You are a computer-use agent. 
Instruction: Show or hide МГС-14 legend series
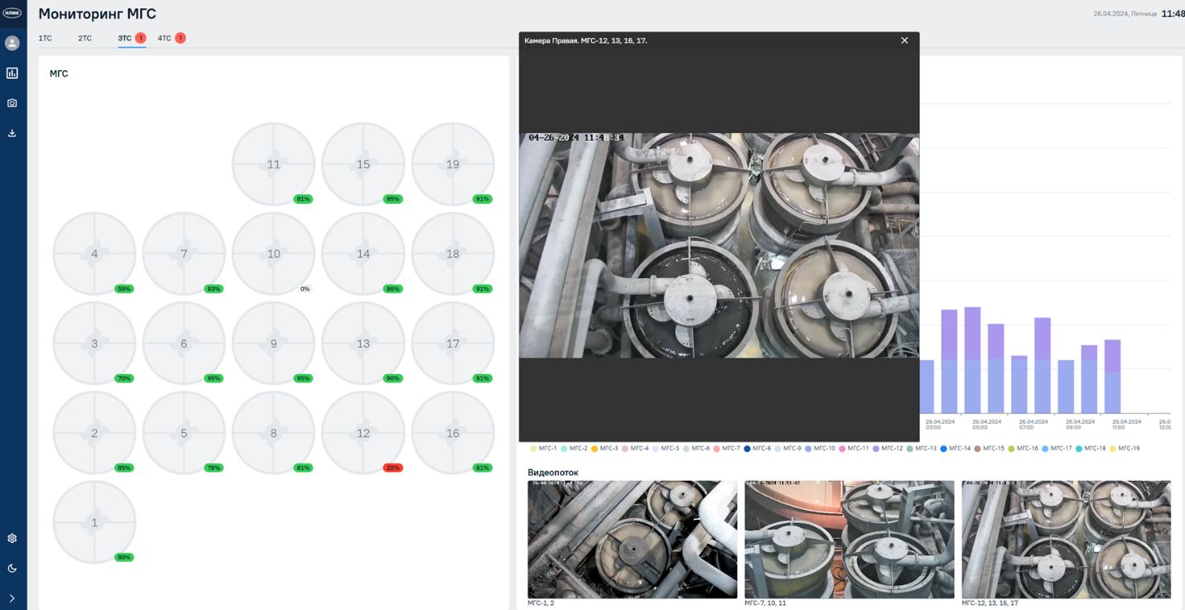tap(956, 449)
